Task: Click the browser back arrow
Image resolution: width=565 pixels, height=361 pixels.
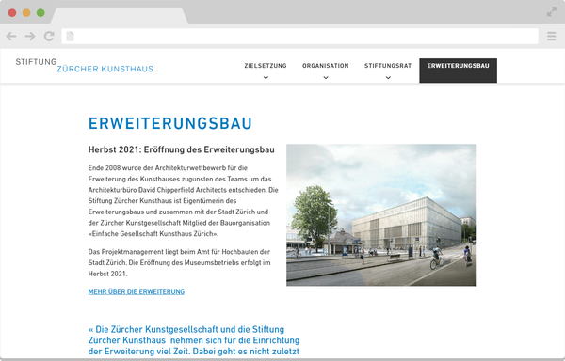Action: [x=11, y=36]
